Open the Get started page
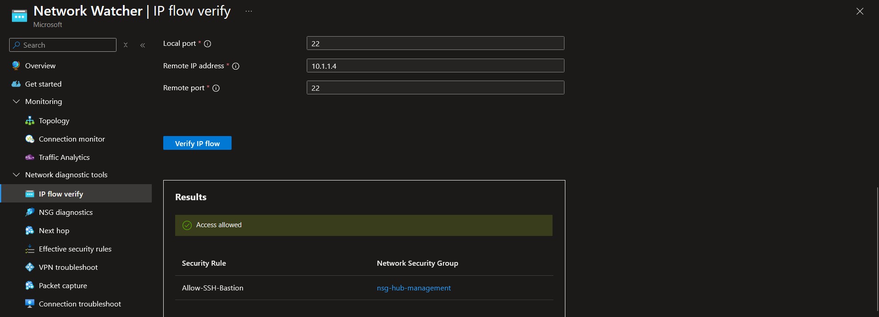The width and height of the screenshot is (879, 317). [43, 84]
